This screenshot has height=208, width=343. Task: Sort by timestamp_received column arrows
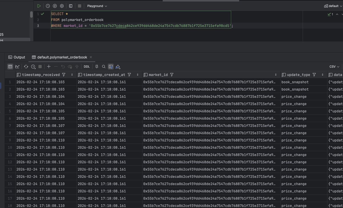71,75
